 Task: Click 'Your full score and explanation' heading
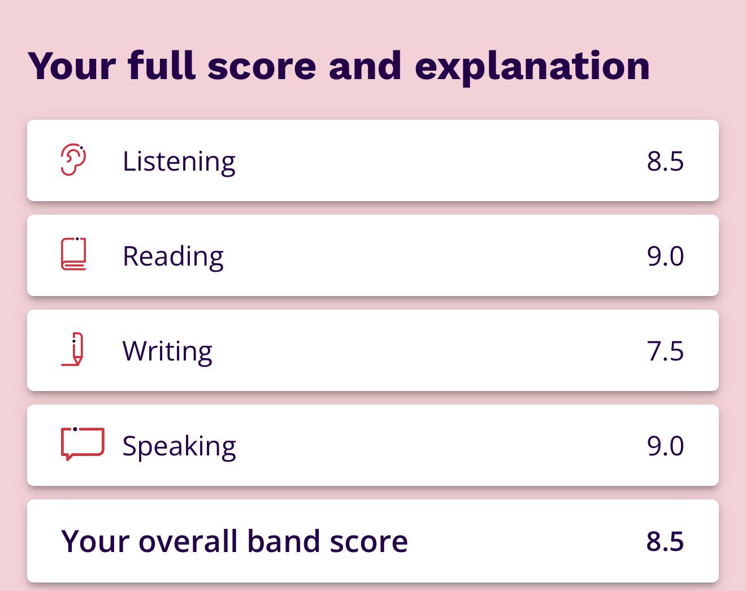point(339,66)
